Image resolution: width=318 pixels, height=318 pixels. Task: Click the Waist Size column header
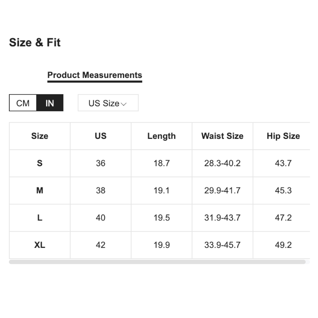point(222,136)
